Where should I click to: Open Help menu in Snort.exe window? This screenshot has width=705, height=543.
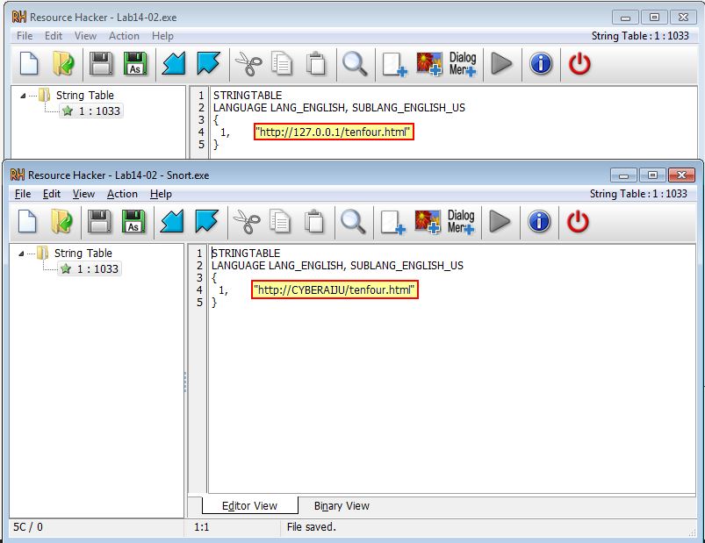(x=161, y=194)
